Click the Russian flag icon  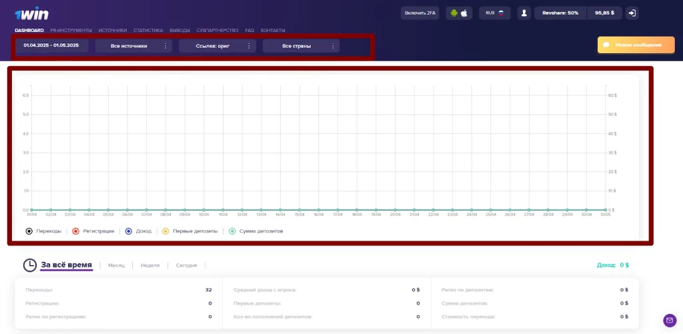[501, 13]
